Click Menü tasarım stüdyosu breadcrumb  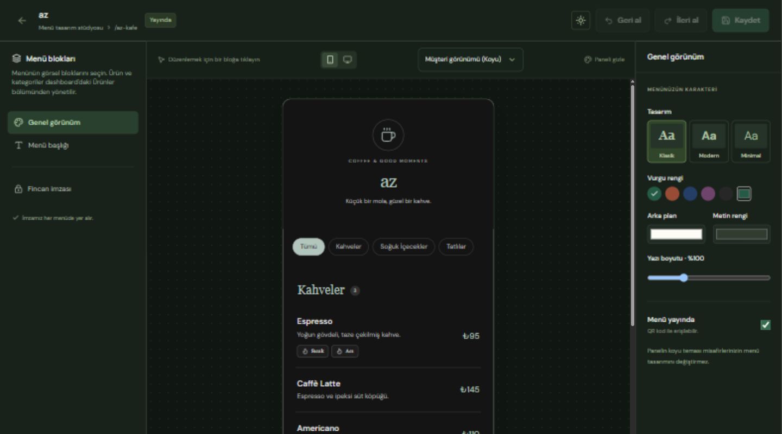pos(71,28)
